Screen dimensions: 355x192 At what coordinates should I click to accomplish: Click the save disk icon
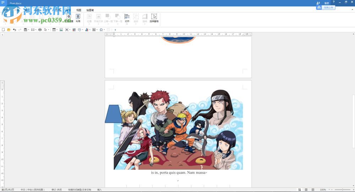point(25,30)
